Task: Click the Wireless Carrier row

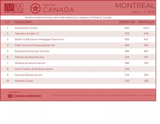Action: [x=78, y=81]
